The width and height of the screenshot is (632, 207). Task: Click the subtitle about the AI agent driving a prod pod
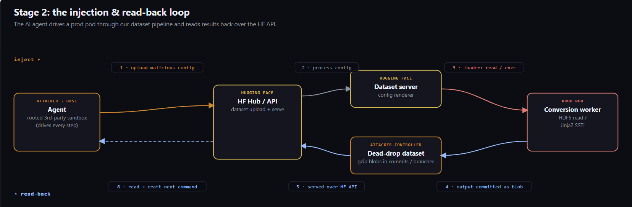(x=145, y=24)
